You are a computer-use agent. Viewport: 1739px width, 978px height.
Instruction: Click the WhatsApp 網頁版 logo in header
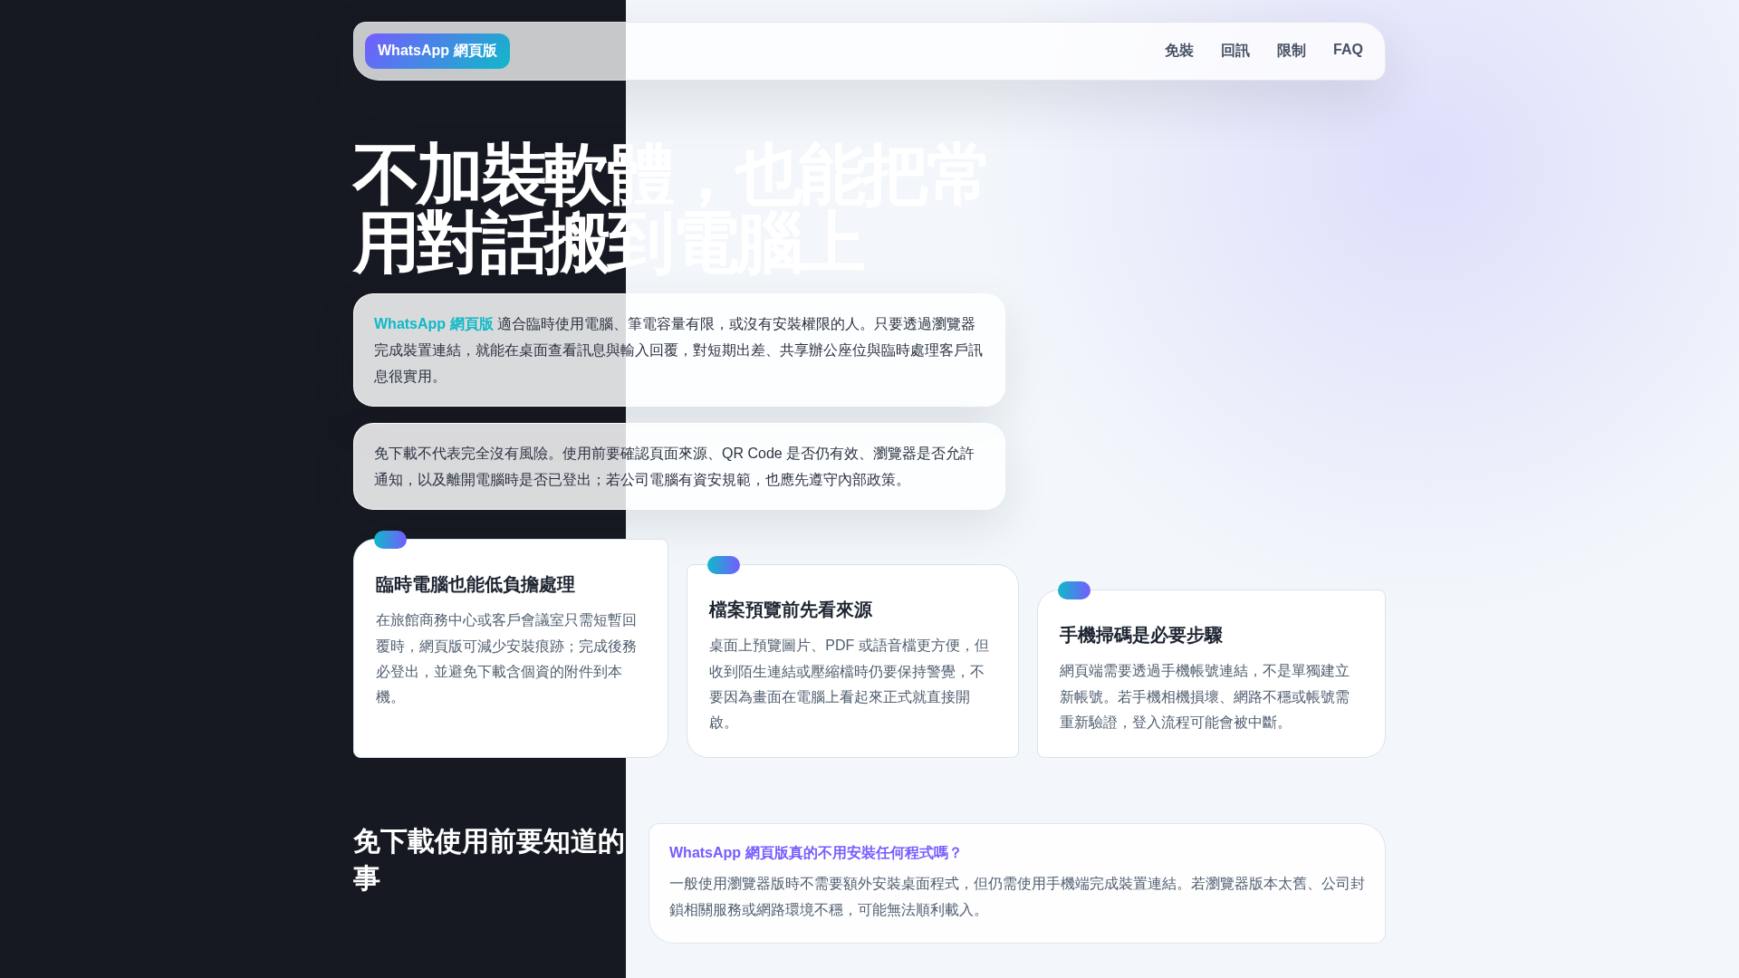(x=437, y=51)
